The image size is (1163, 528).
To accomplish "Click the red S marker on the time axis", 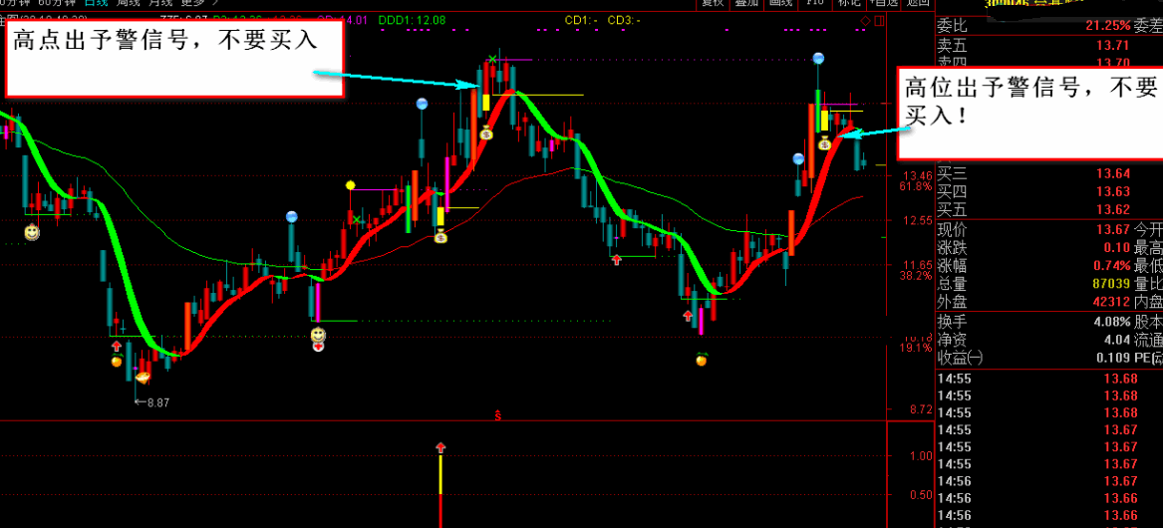I will 498,416.
